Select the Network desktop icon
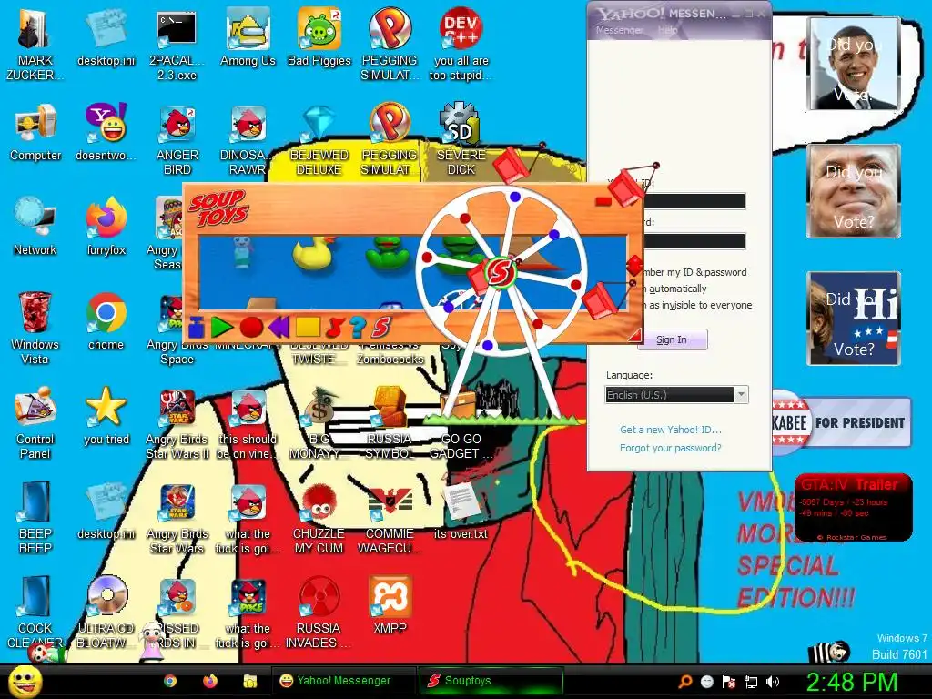The width and height of the screenshot is (932, 699). (x=35, y=227)
